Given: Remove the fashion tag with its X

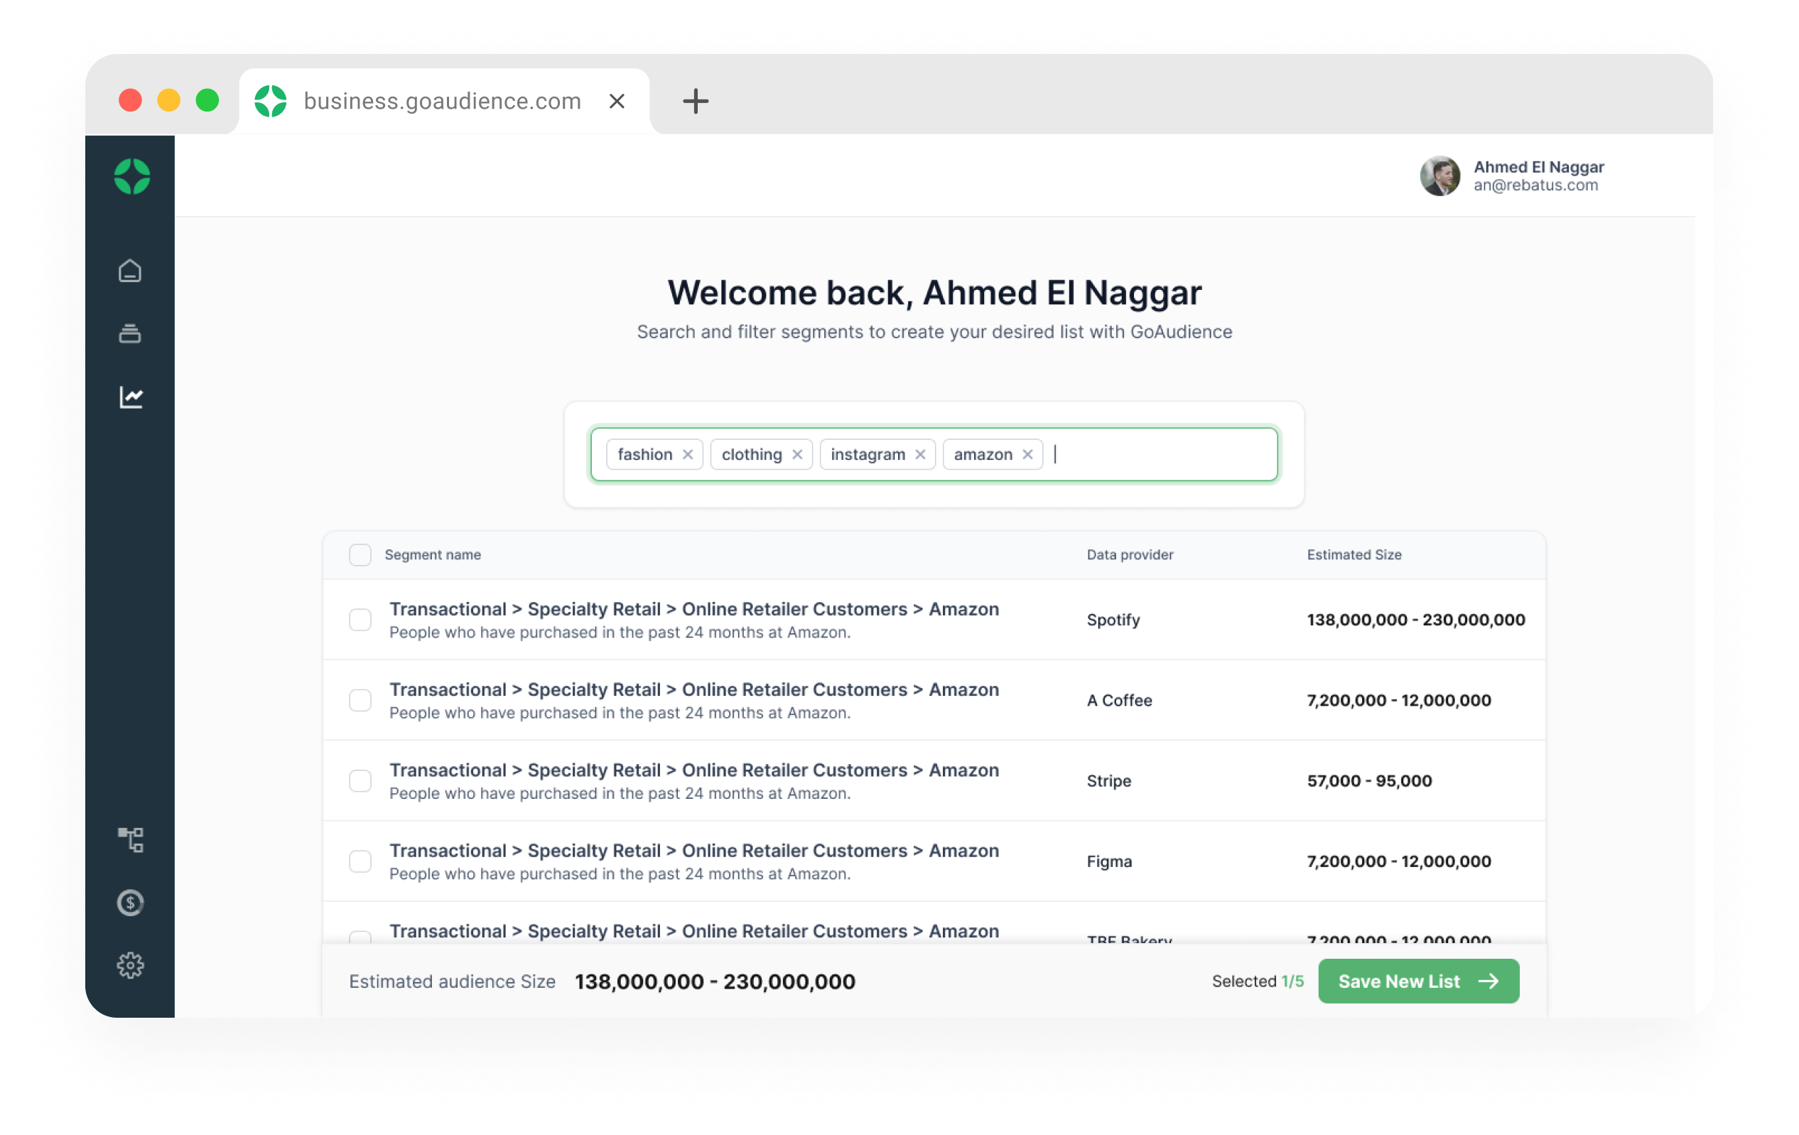Looking at the screenshot, I should pos(687,454).
